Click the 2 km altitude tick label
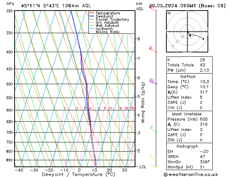The image size is (229, 177). [138, 150]
